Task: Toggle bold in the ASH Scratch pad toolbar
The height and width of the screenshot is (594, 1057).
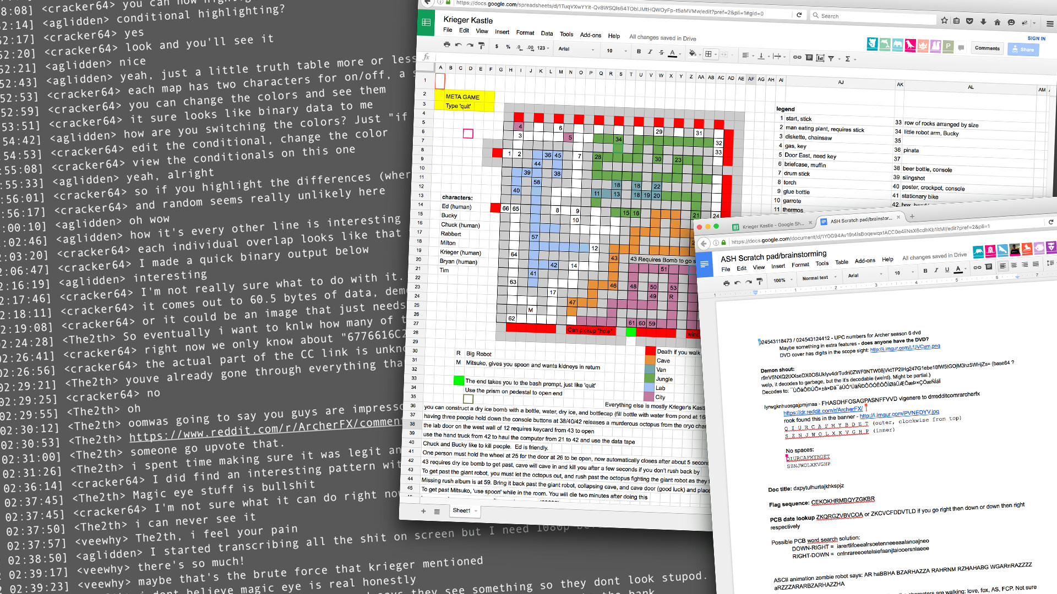Action: tap(925, 271)
